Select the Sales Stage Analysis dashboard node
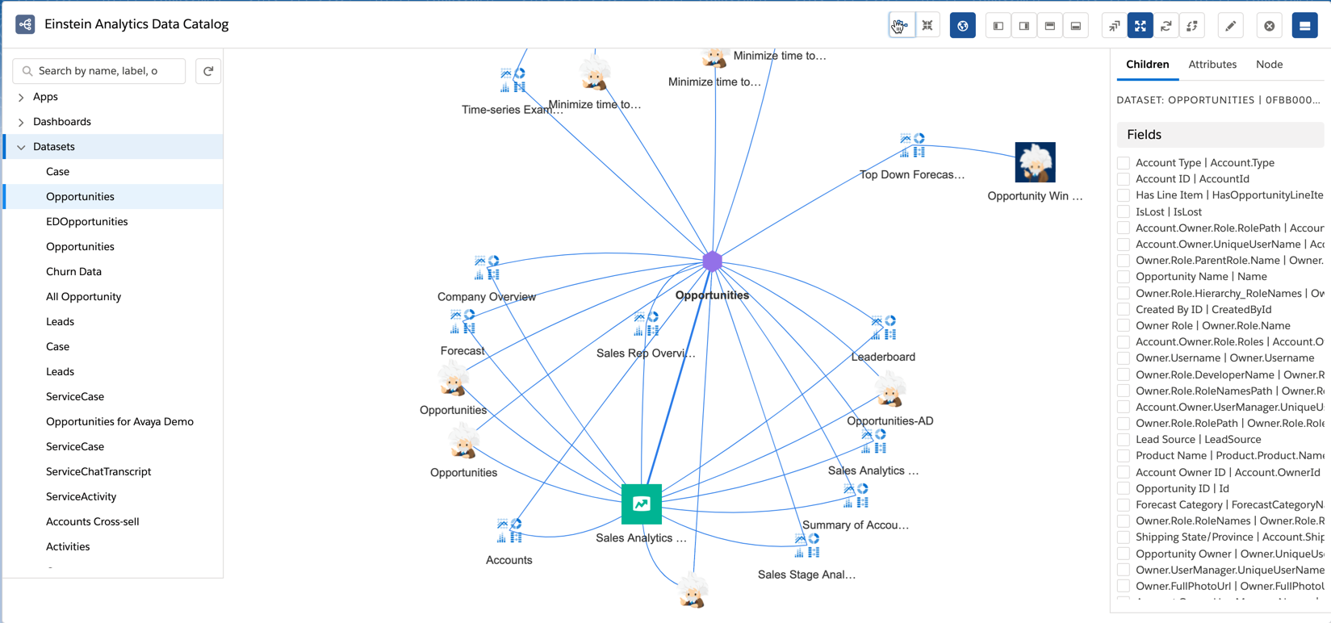The image size is (1331, 623). [x=807, y=546]
